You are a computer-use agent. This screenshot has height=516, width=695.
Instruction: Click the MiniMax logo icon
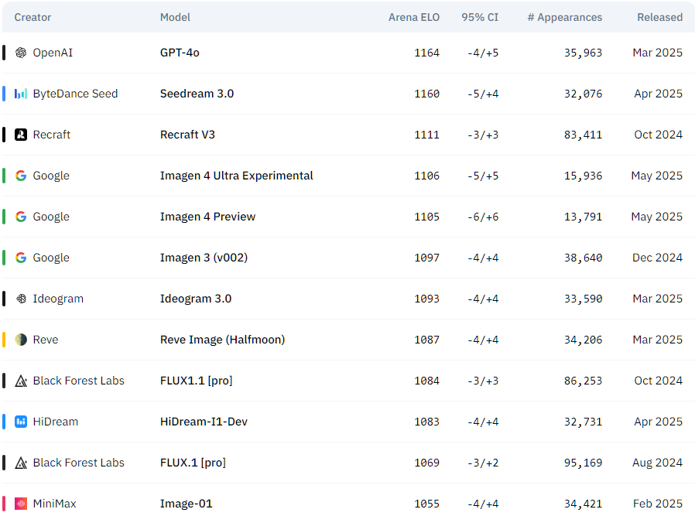point(21,504)
